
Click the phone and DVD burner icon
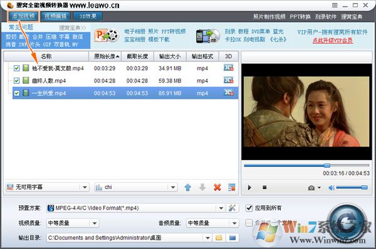tap(208, 36)
